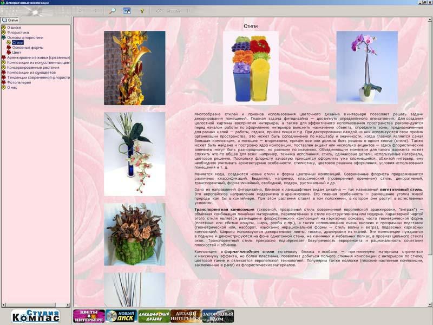Click the 'Студия Компас' logo

[x=36, y=316]
